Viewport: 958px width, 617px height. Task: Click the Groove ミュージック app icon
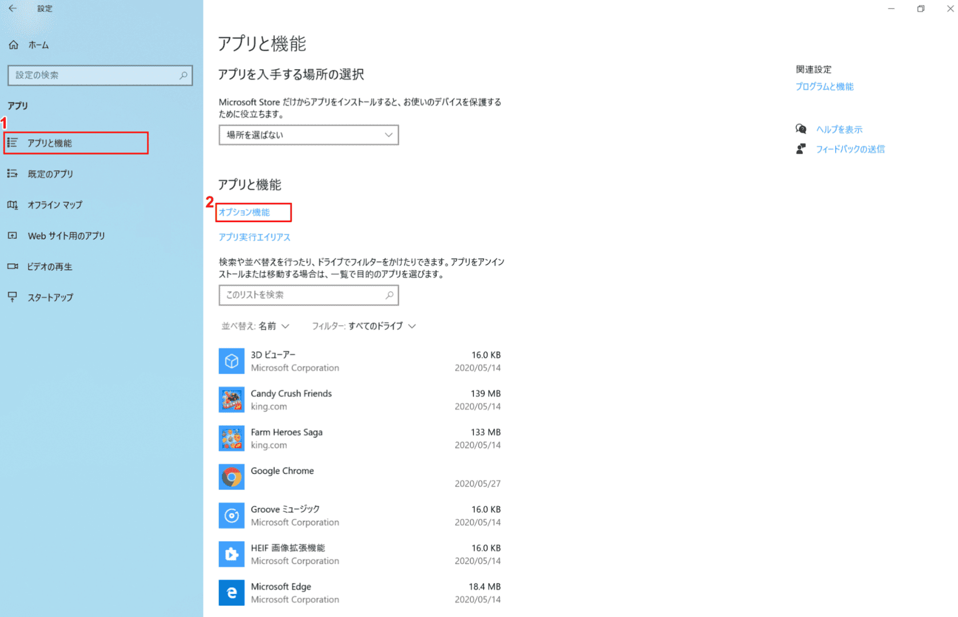coord(231,515)
